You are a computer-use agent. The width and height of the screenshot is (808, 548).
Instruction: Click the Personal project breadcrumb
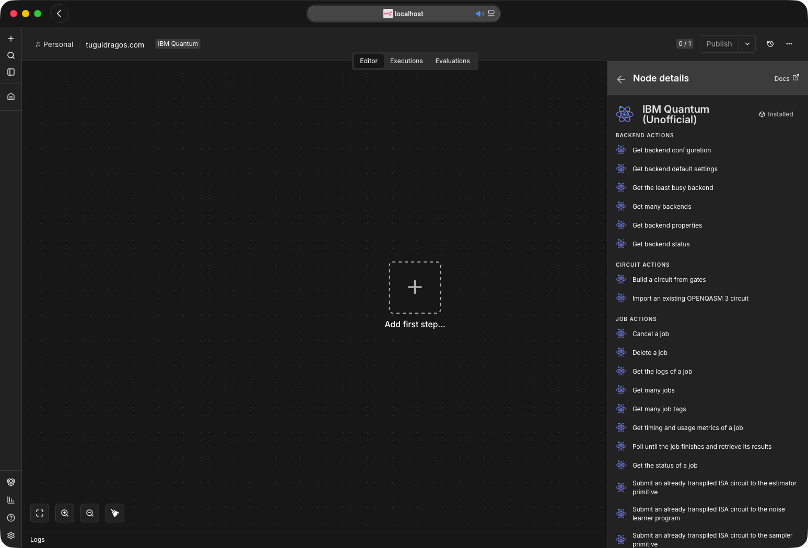click(54, 44)
